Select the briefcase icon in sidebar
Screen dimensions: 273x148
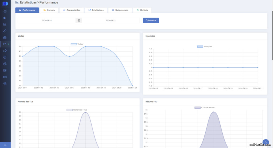(x=5, y=37)
